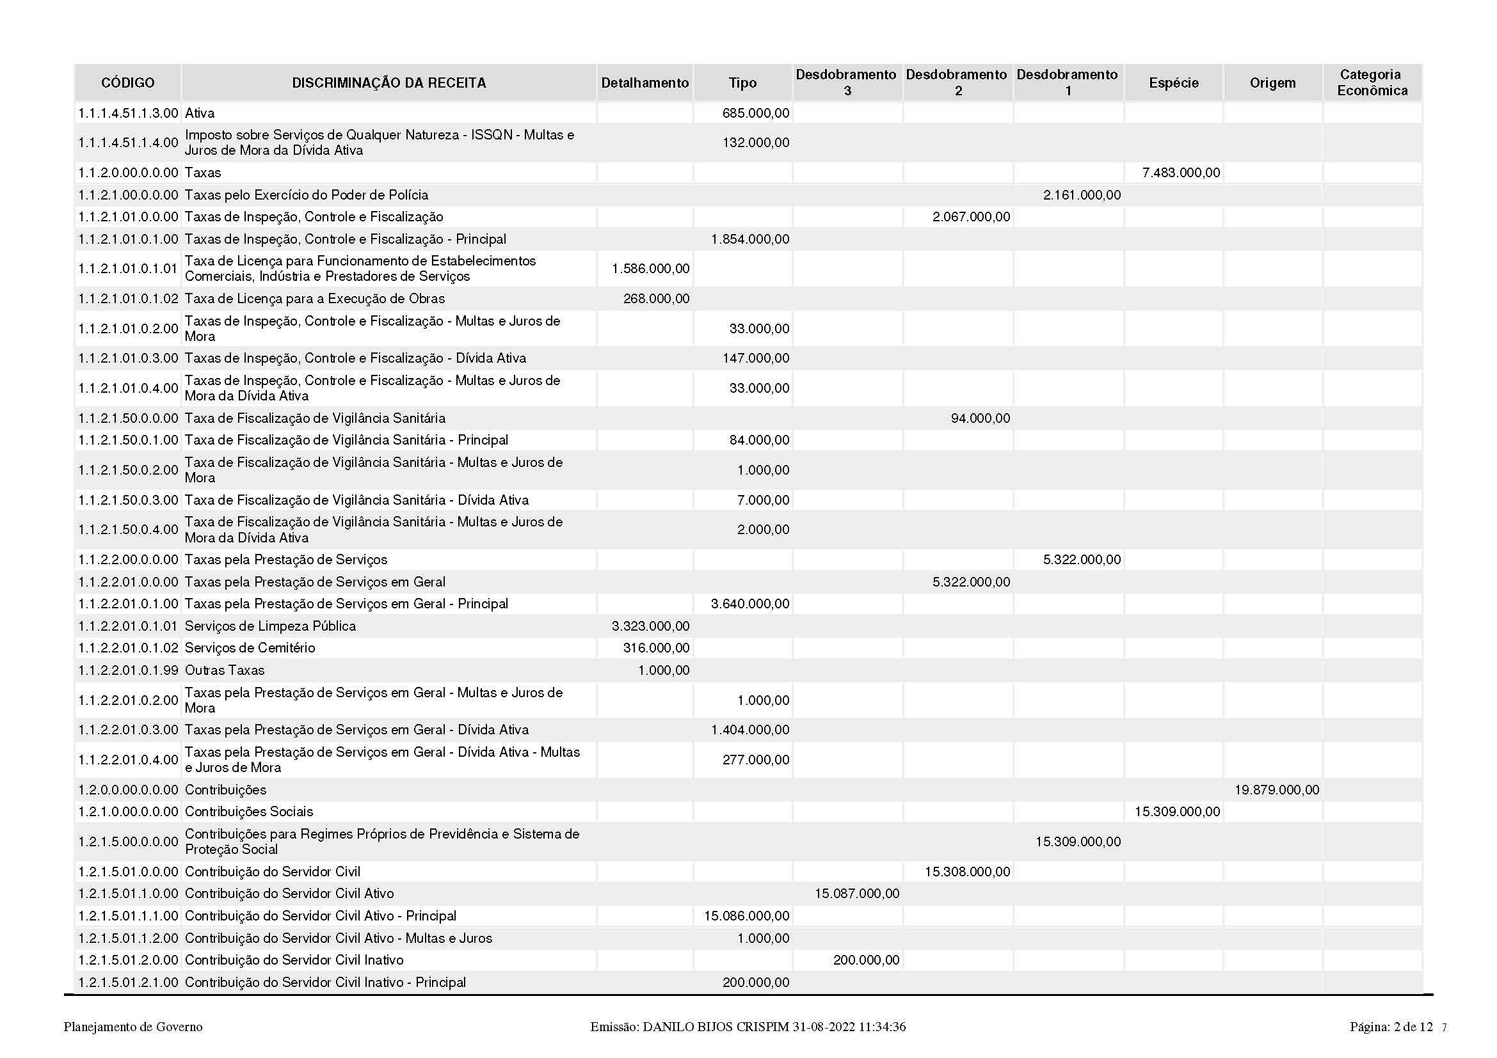Click the Contribuições value 19.879.000,00
Image resolution: width=1497 pixels, height=1058 pixels.
(1276, 790)
